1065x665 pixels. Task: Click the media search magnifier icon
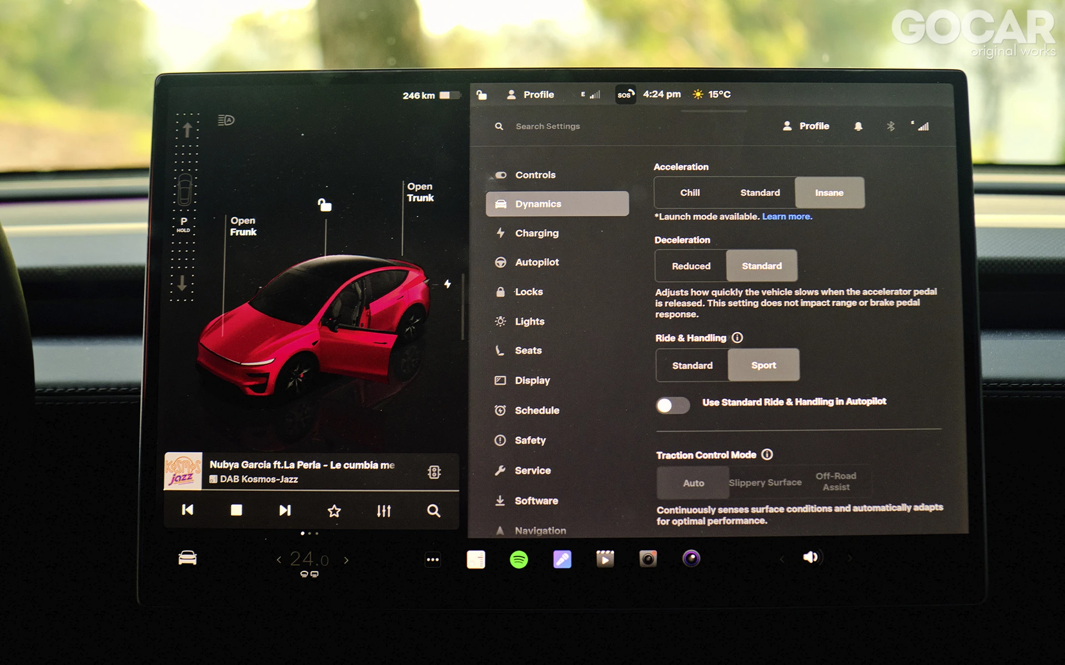pyautogui.click(x=433, y=511)
